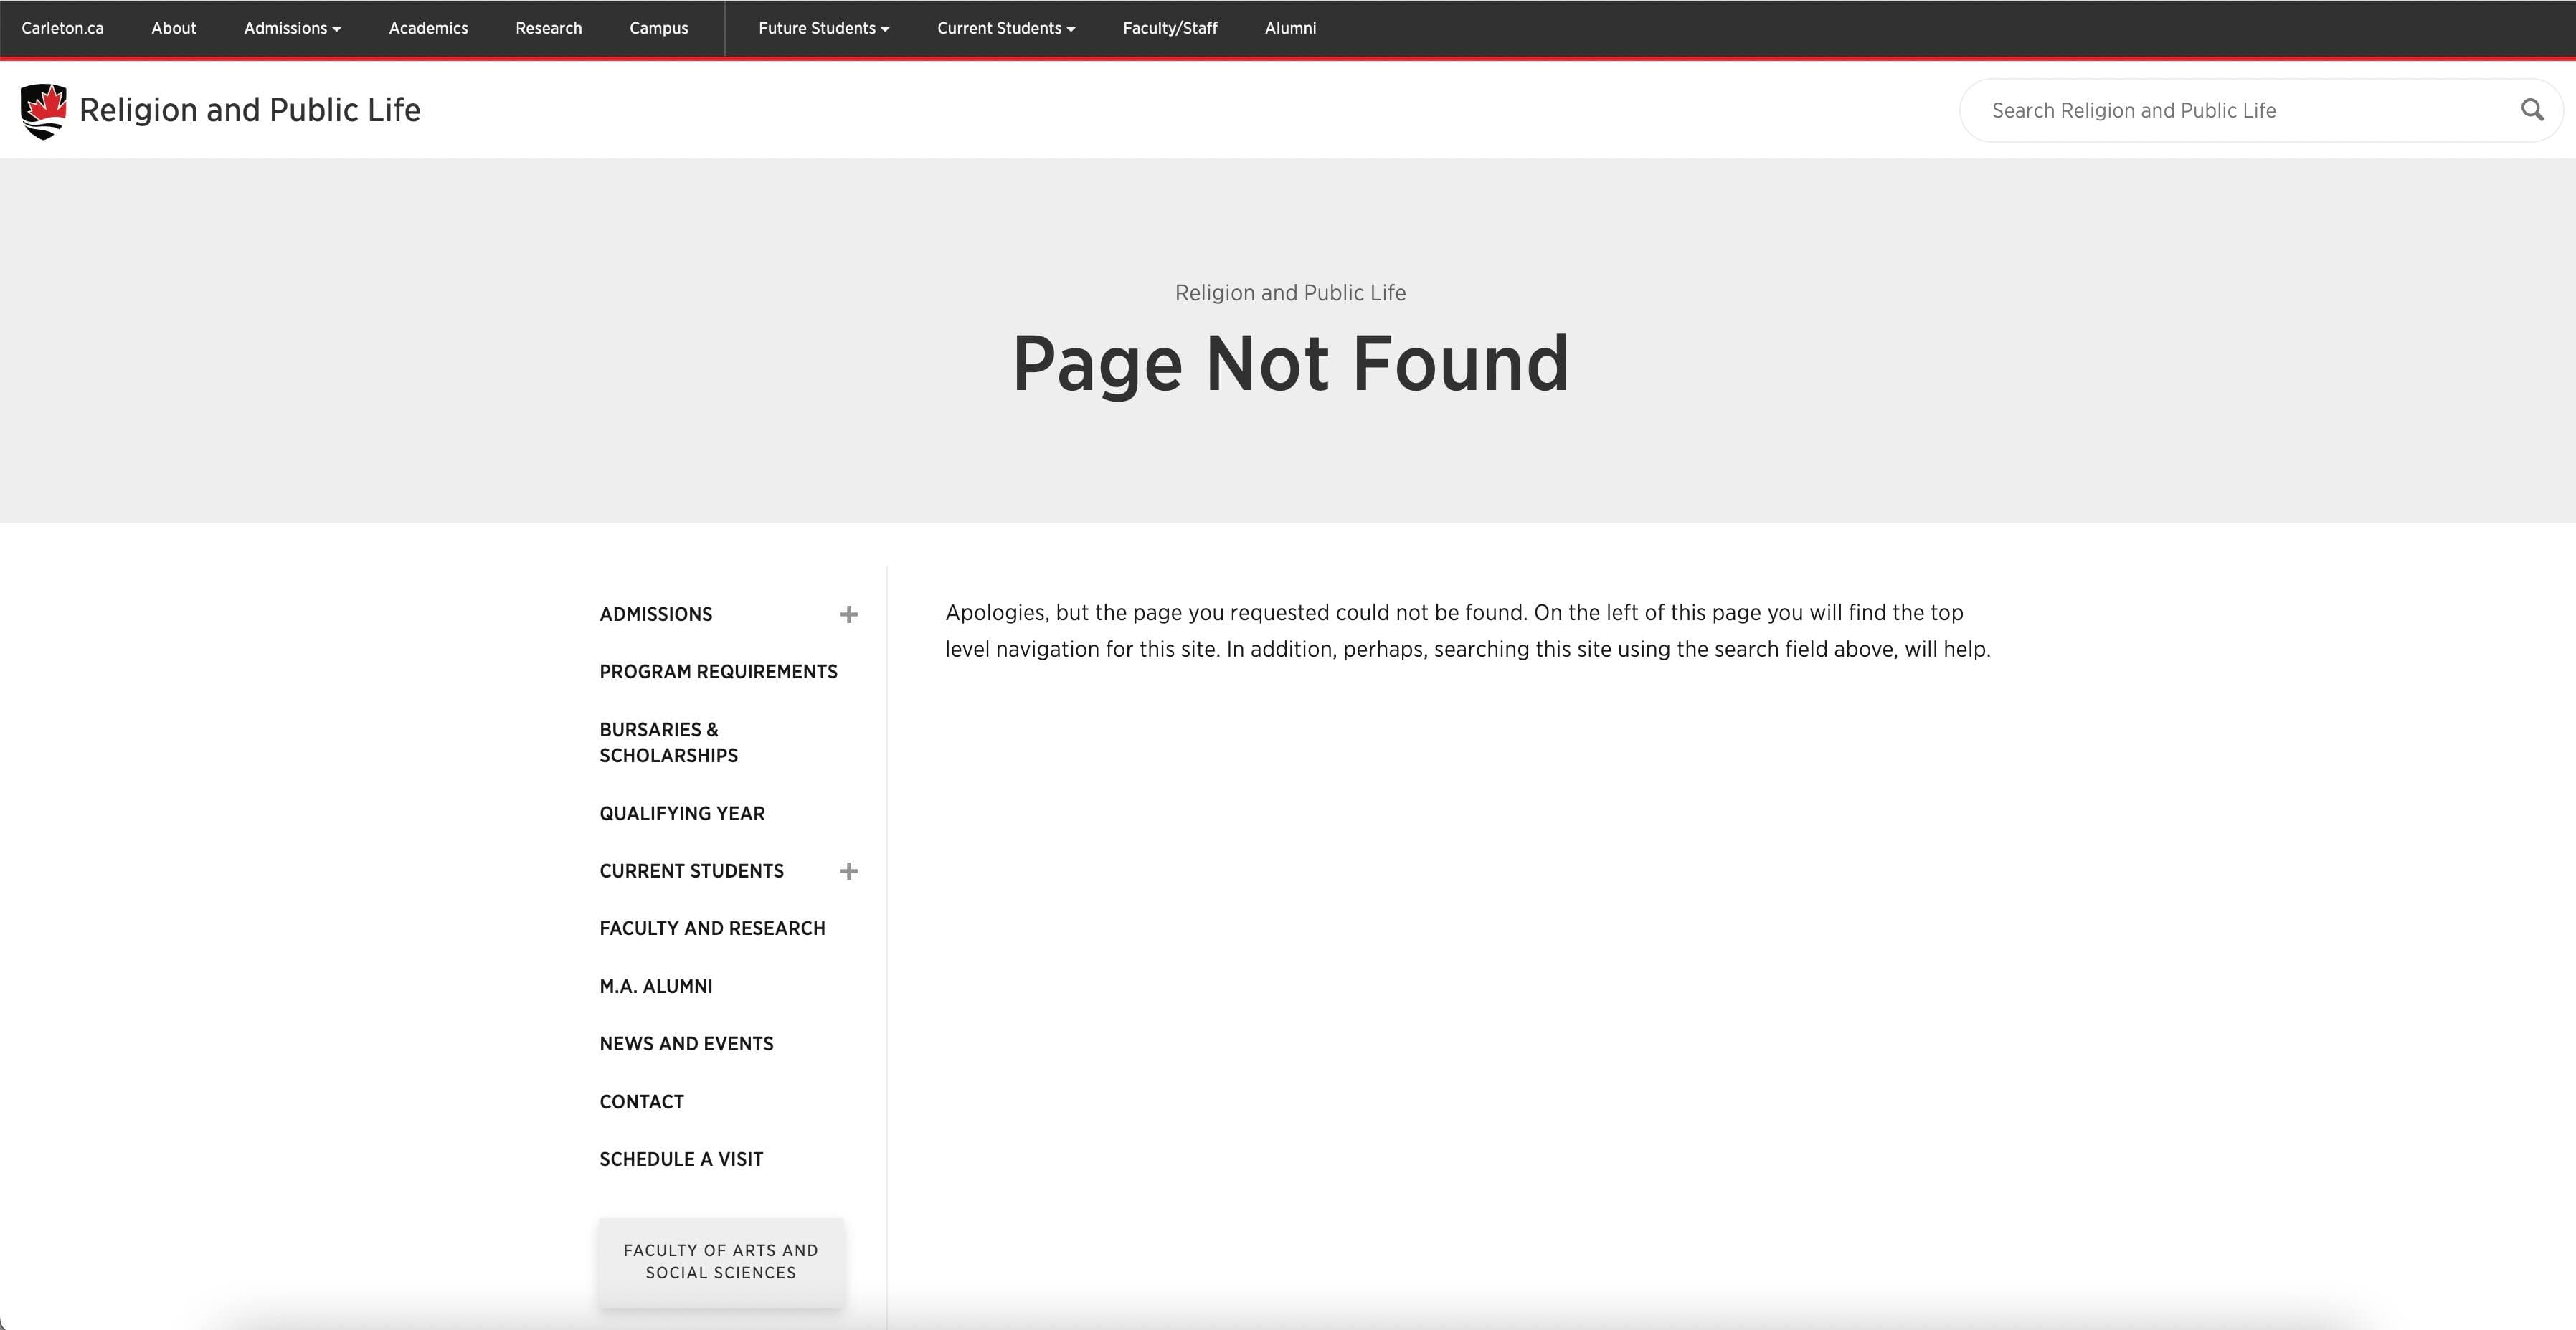Screen dimensions: 2576x1330
Task: Expand the Admissions sidebar plus icon
Action: 848,614
